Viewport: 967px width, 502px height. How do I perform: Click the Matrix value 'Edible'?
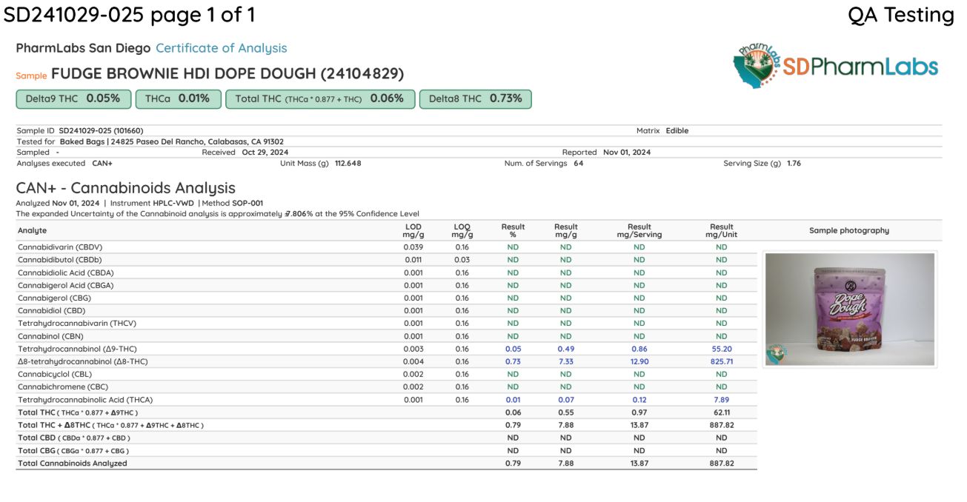coord(677,130)
